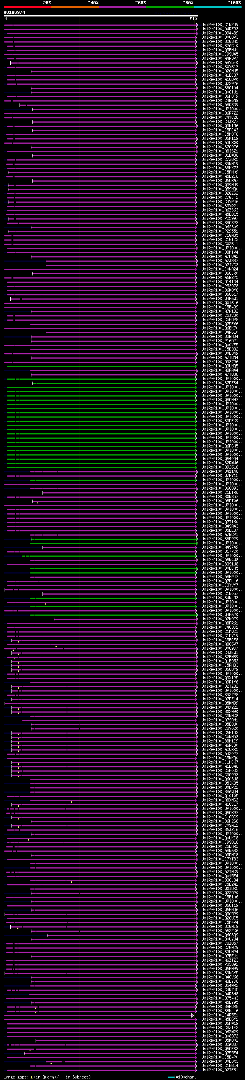
Task: Select the UniRef100_A3LX00 label
Action: click(220, 143)
